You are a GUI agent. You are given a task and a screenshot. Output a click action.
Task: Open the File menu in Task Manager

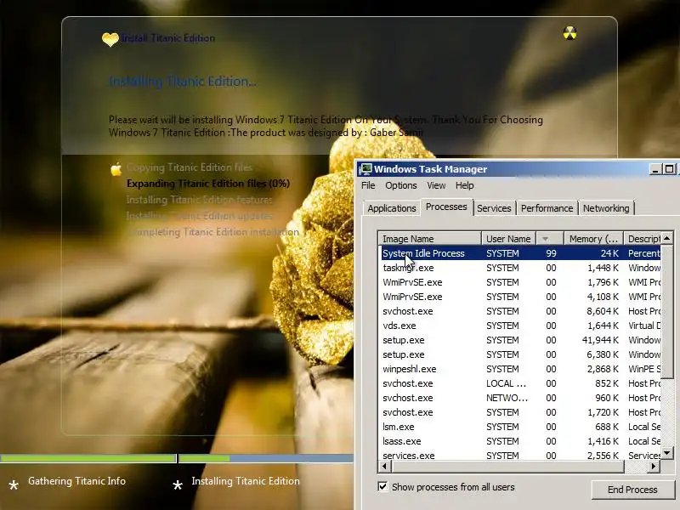[x=368, y=185]
